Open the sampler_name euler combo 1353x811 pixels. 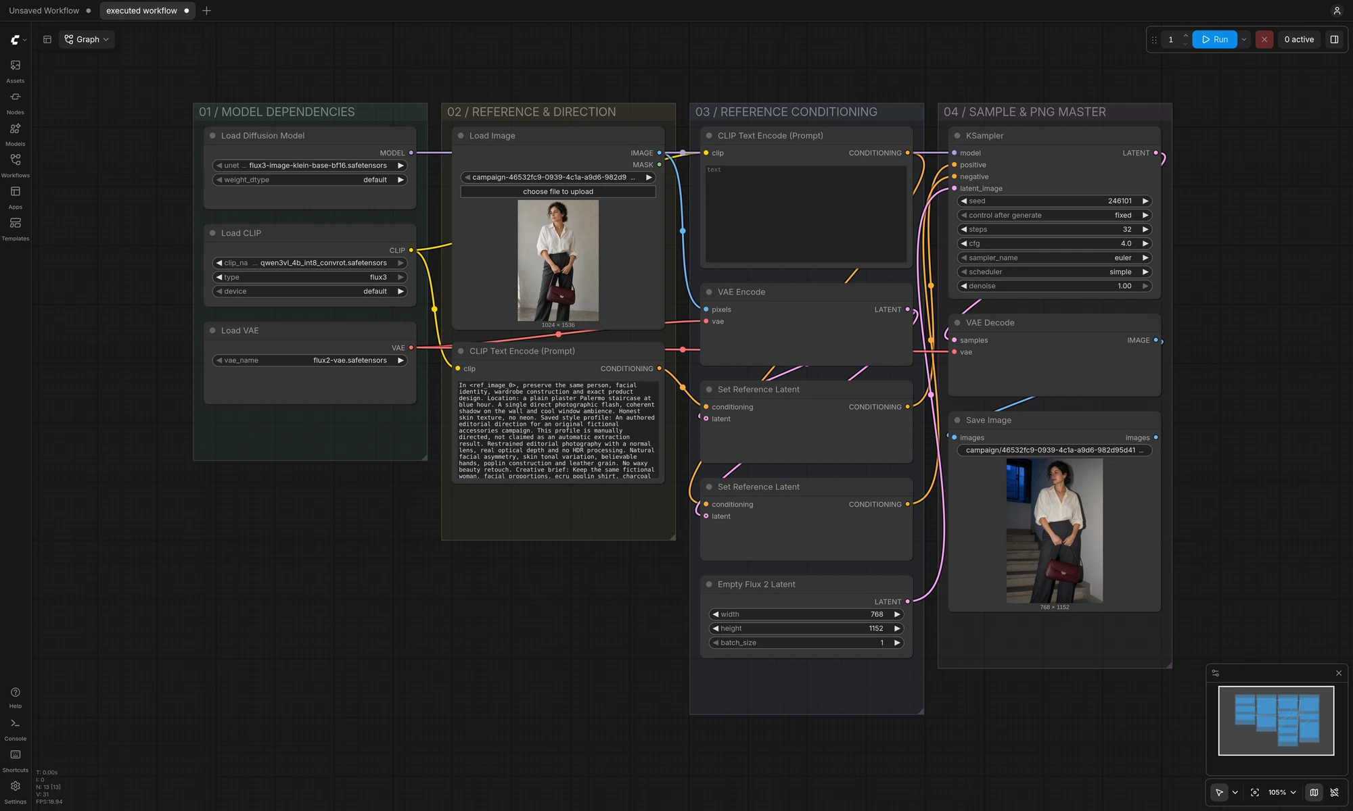1055,257
